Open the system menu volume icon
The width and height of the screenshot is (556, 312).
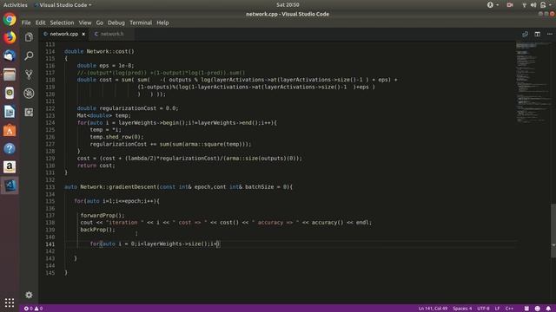pos(533,5)
